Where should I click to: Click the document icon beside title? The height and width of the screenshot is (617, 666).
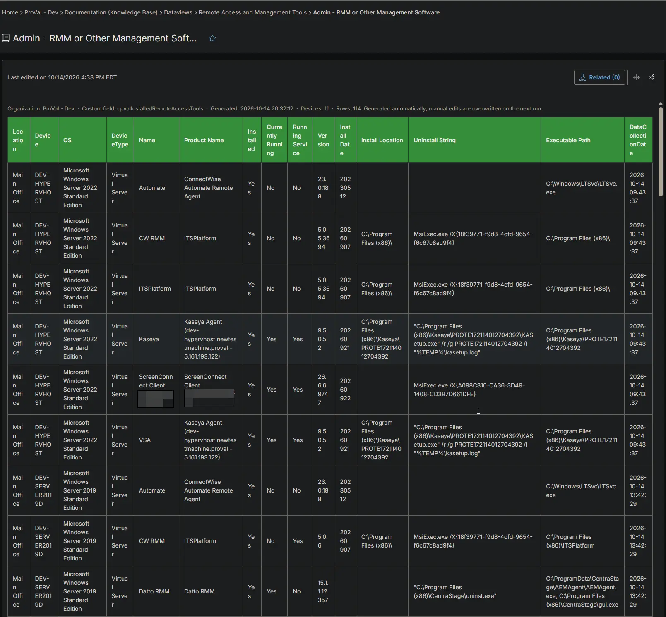pyautogui.click(x=6, y=38)
